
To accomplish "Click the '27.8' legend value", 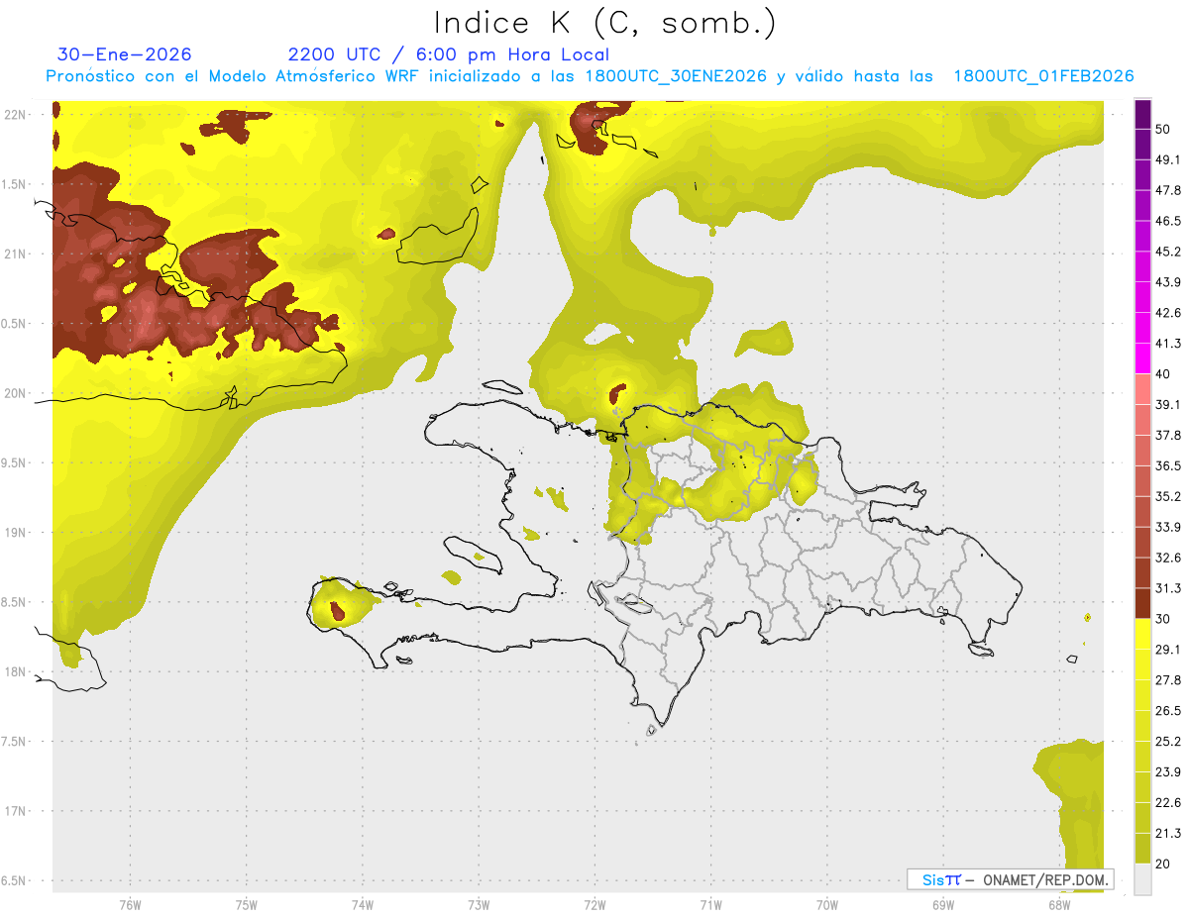I will (x=1168, y=680).
